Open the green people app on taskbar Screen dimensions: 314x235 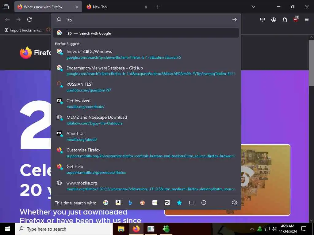pos(166,229)
